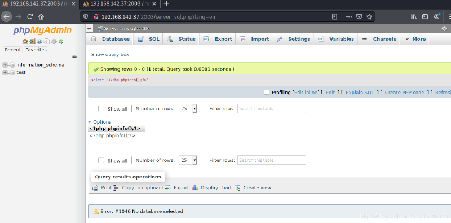
Task: Toggle the browser sidebar icon
Action: (x=425, y=17)
